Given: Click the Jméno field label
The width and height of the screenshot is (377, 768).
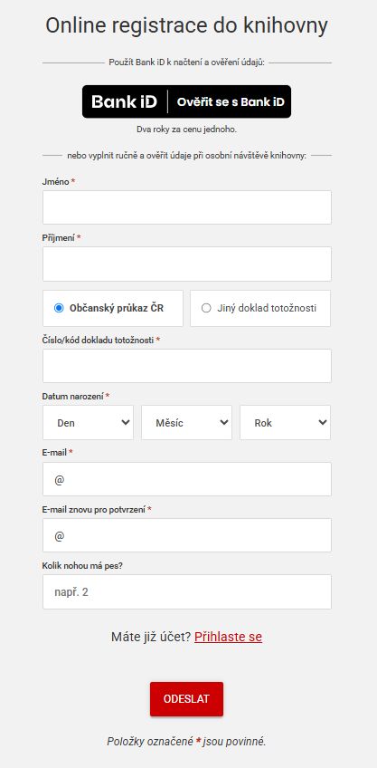Looking at the screenshot, I should 56,181.
